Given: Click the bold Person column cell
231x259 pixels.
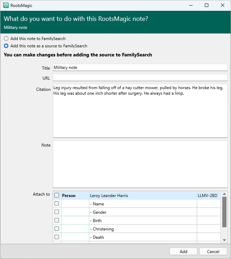Looking at the screenshot, I should coord(75,195).
